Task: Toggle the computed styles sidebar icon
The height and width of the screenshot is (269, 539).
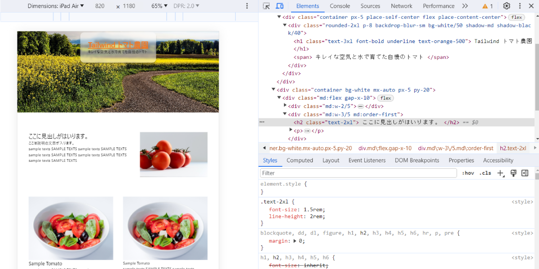Action: point(525,173)
